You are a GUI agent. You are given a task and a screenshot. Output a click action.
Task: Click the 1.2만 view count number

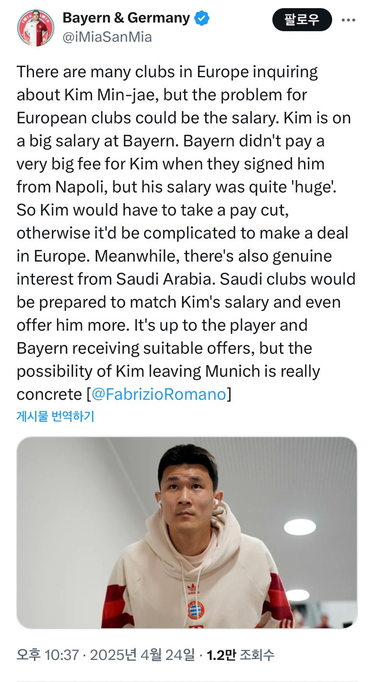coord(221,654)
